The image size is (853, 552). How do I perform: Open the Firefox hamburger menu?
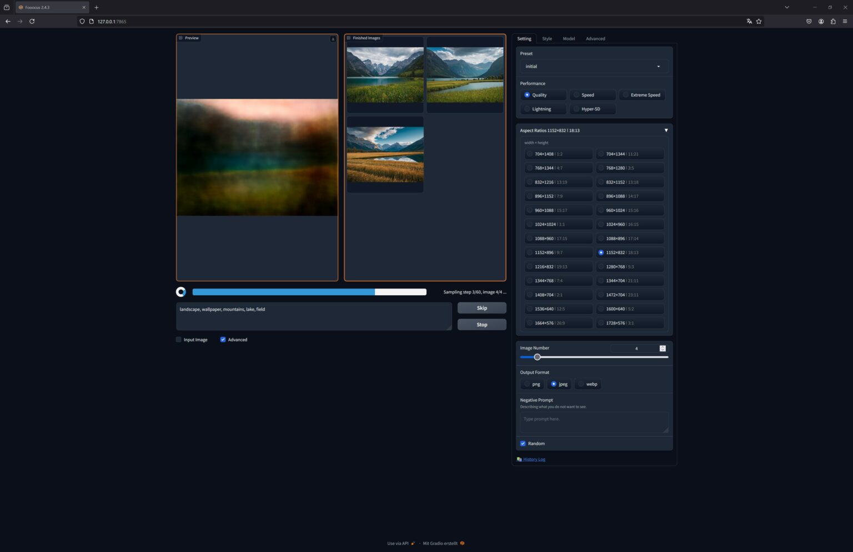(x=845, y=22)
